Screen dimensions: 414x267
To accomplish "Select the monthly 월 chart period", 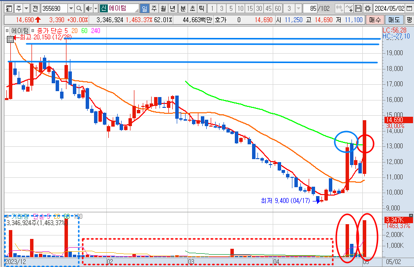I will click(x=163, y=9).
